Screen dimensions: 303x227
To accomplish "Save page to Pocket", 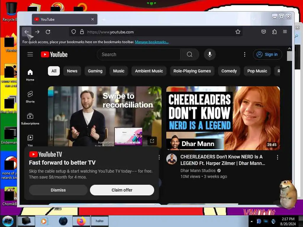I will (x=264, y=32).
